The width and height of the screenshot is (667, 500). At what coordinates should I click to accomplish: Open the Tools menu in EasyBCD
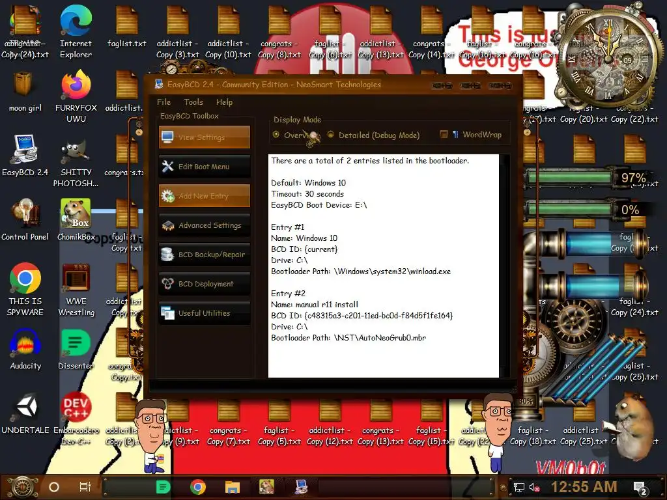click(193, 102)
